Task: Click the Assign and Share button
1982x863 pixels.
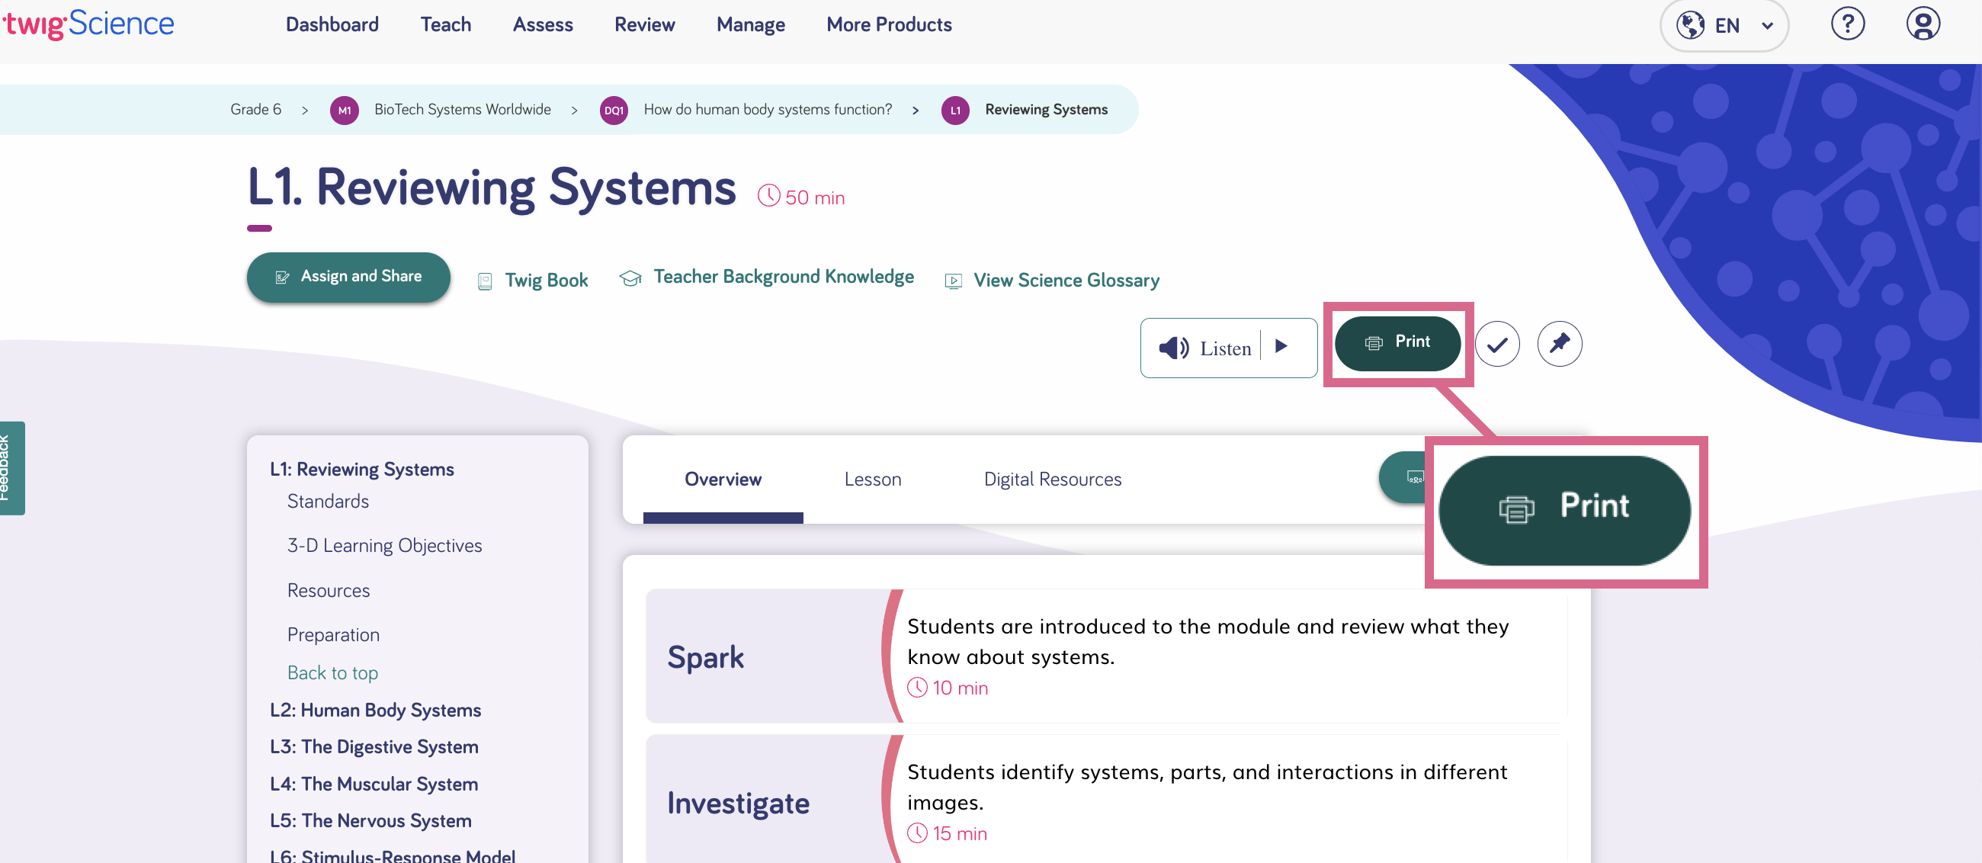Action: (x=348, y=277)
